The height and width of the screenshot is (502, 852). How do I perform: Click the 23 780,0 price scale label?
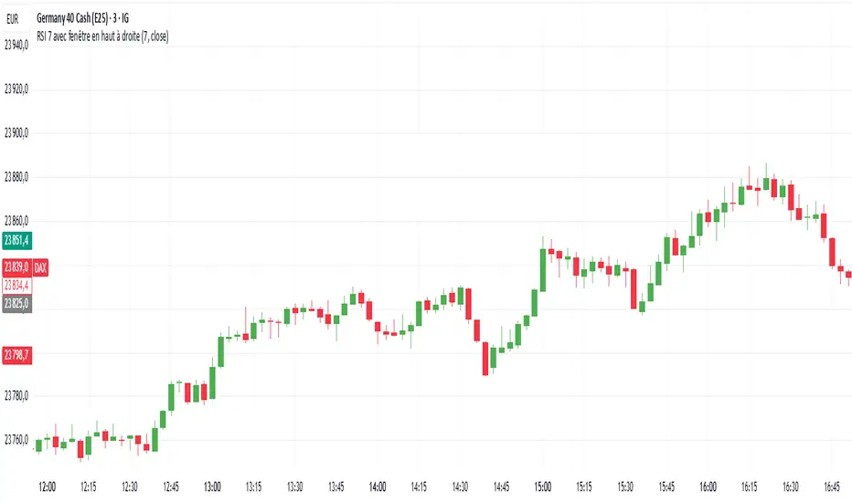click(x=16, y=396)
